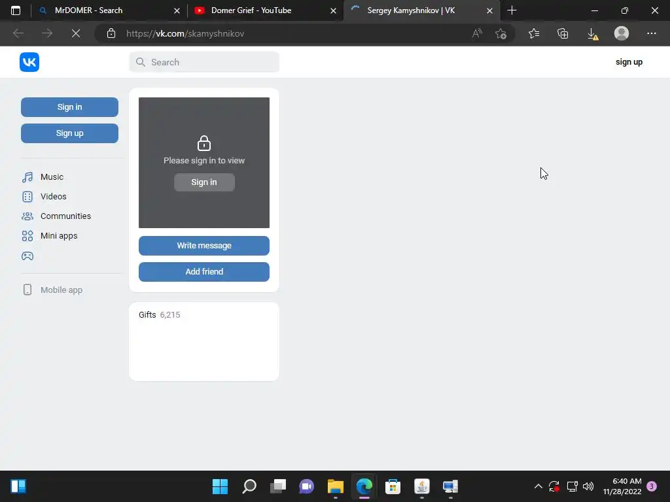Click Write message button
Viewport: 670px width, 502px height.
click(x=204, y=246)
